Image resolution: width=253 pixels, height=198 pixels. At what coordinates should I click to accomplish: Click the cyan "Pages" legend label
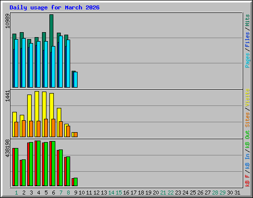click(247, 60)
